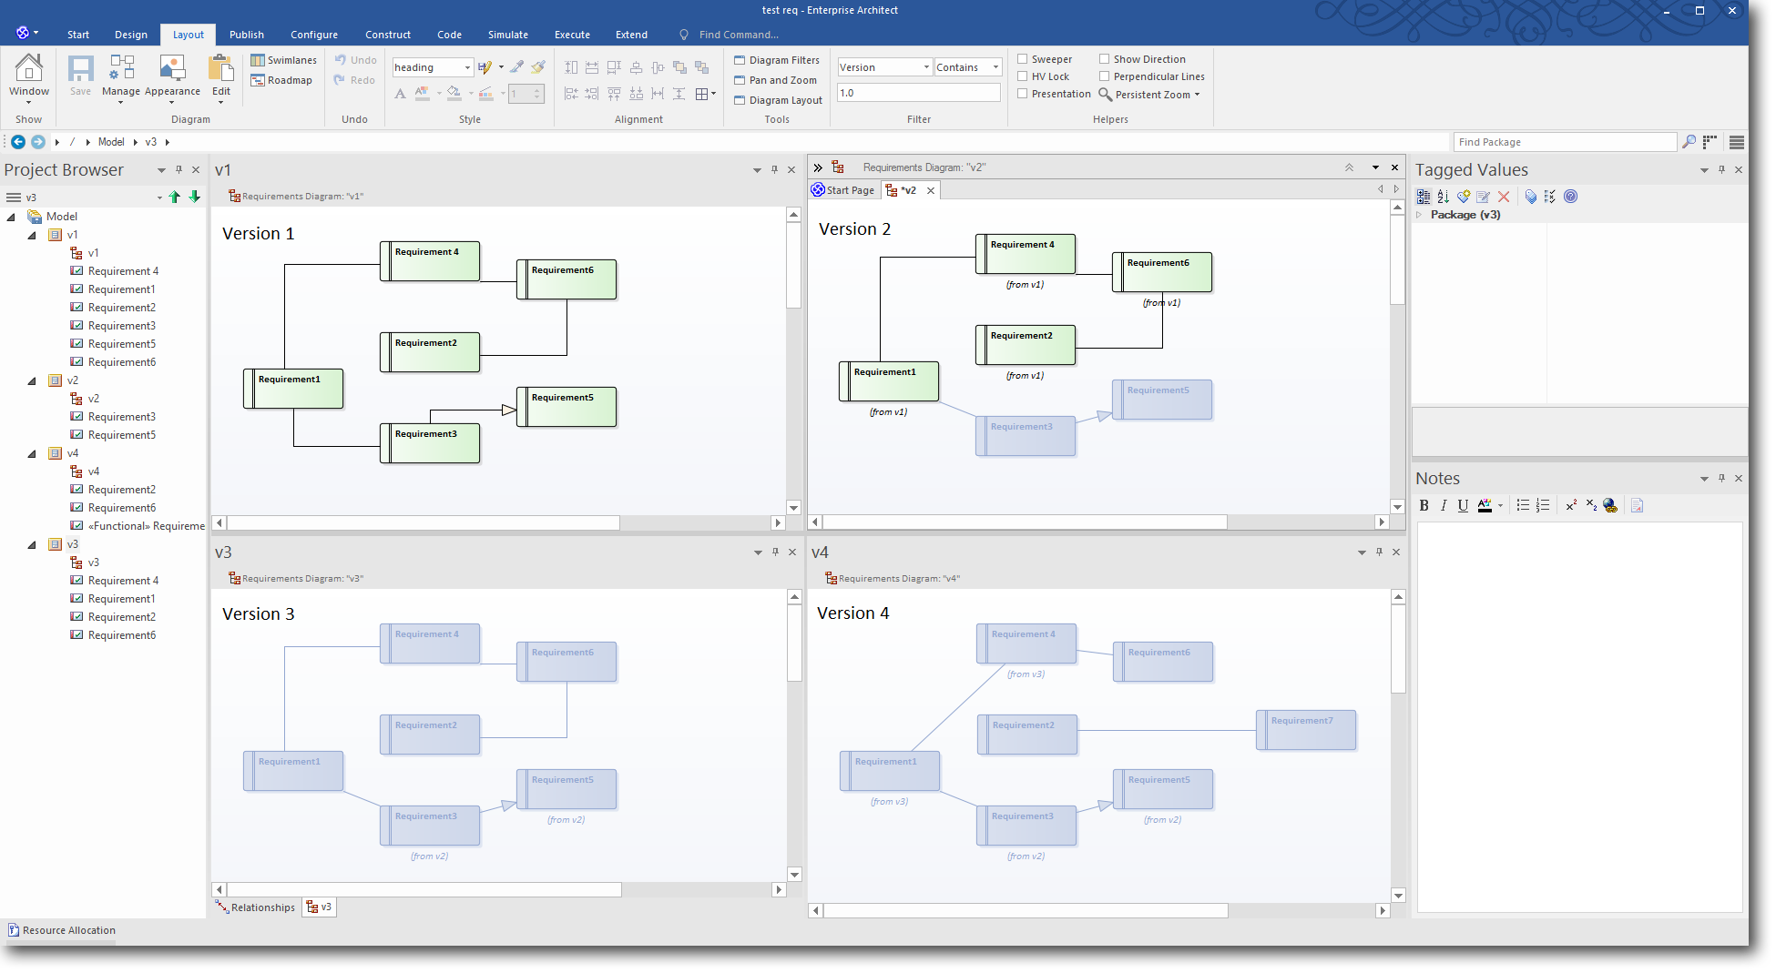
Task: Toggle the Show Direction checkbox
Action: pos(1105,59)
